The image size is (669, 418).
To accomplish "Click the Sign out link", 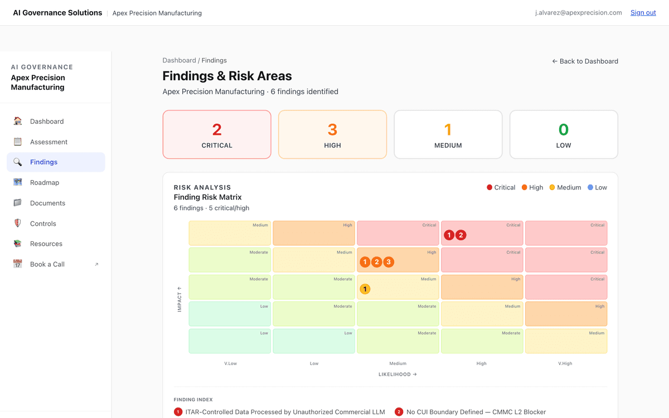I will tap(643, 13).
